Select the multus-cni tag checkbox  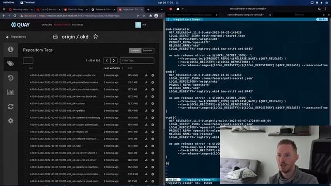point(26,132)
